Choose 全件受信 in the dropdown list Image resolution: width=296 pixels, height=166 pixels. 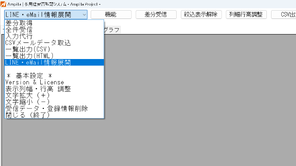tap(54, 30)
